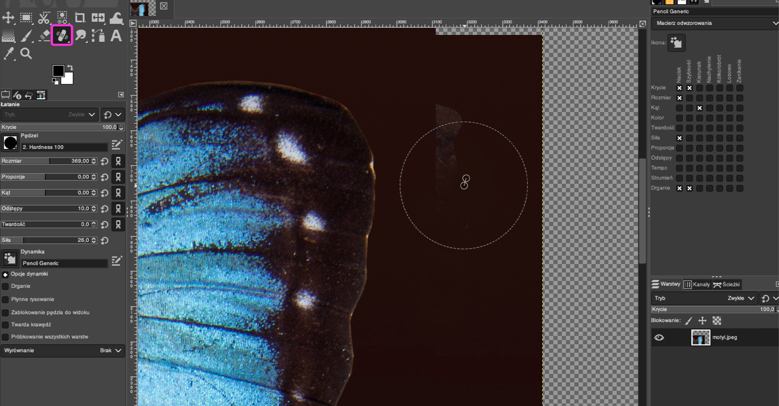Select the Crop tool
The height and width of the screenshot is (406, 779).
coord(80,18)
